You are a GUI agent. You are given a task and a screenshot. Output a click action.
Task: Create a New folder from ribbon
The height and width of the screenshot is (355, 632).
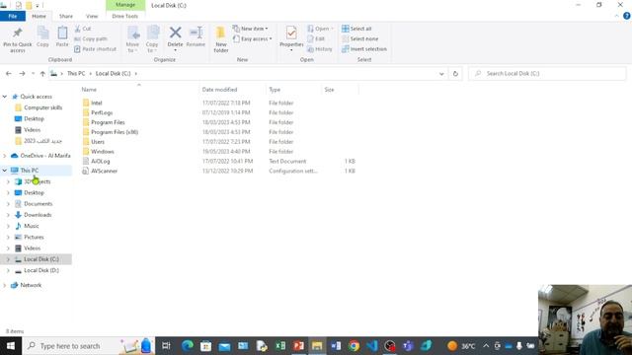tap(221, 39)
